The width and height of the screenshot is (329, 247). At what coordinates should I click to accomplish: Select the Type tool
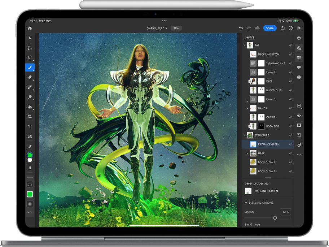[30, 126]
